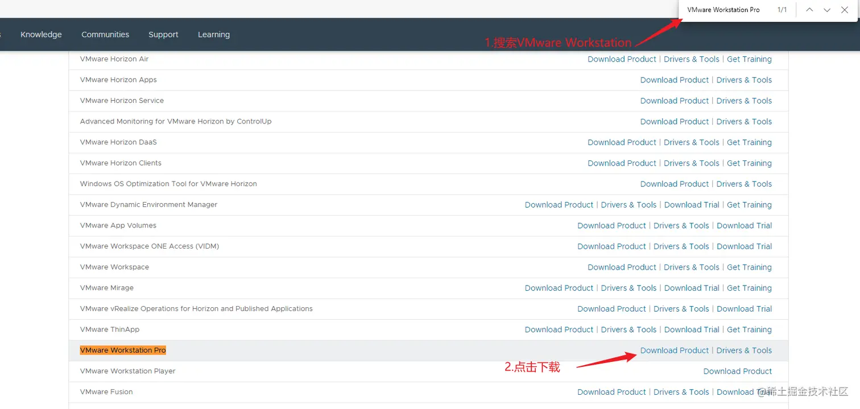
Task: Open Get Training for VMware Horizon Clients
Action: coord(749,163)
